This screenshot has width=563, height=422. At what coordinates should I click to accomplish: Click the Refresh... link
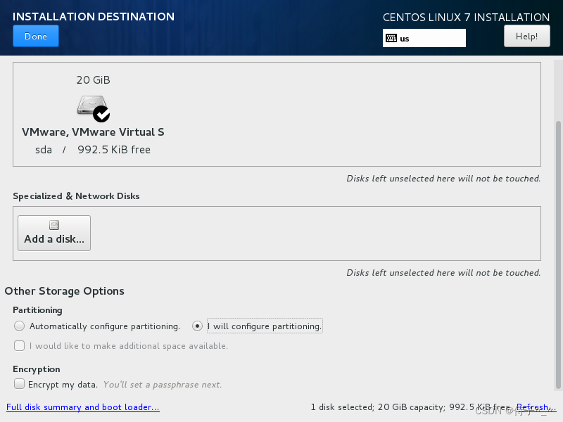pyautogui.click(x=536, y=407)
